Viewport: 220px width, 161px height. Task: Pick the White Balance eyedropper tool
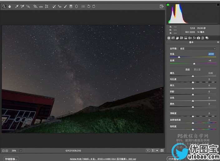click(x=17, y=6)
